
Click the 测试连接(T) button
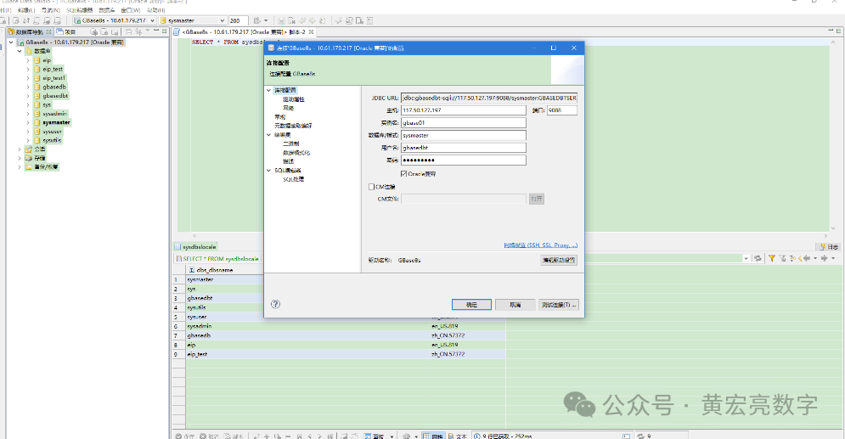click(559, 305)
